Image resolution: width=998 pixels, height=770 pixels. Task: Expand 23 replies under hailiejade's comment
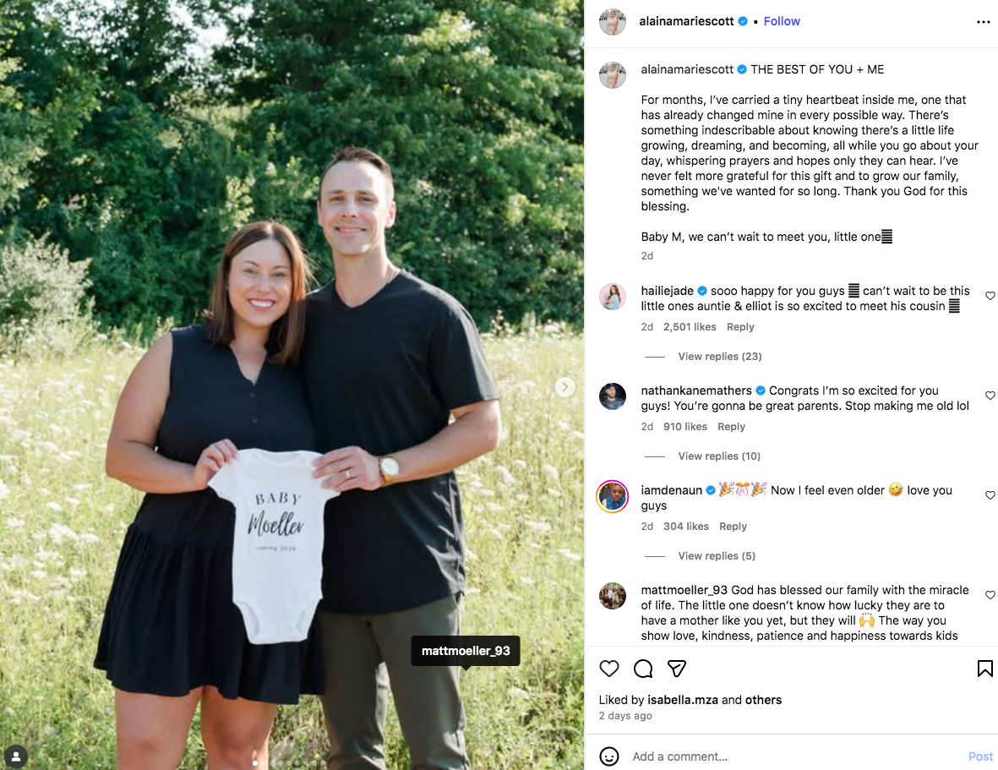coord(719,357)
